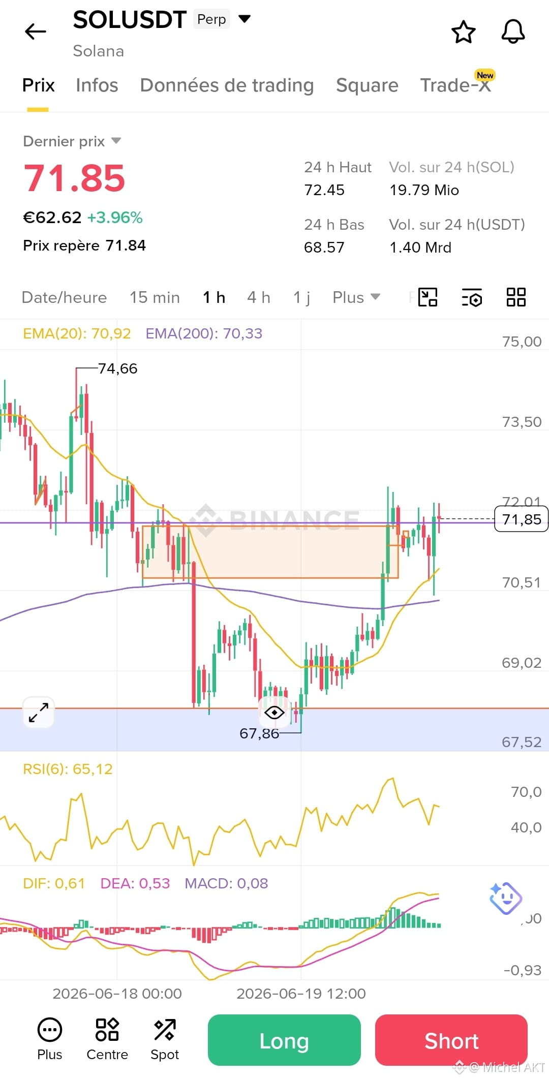Open the chart layout grid icon

pos(516,297)
